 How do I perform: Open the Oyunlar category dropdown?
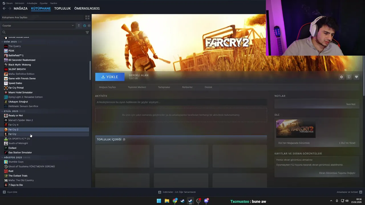(x=38, y=26)
